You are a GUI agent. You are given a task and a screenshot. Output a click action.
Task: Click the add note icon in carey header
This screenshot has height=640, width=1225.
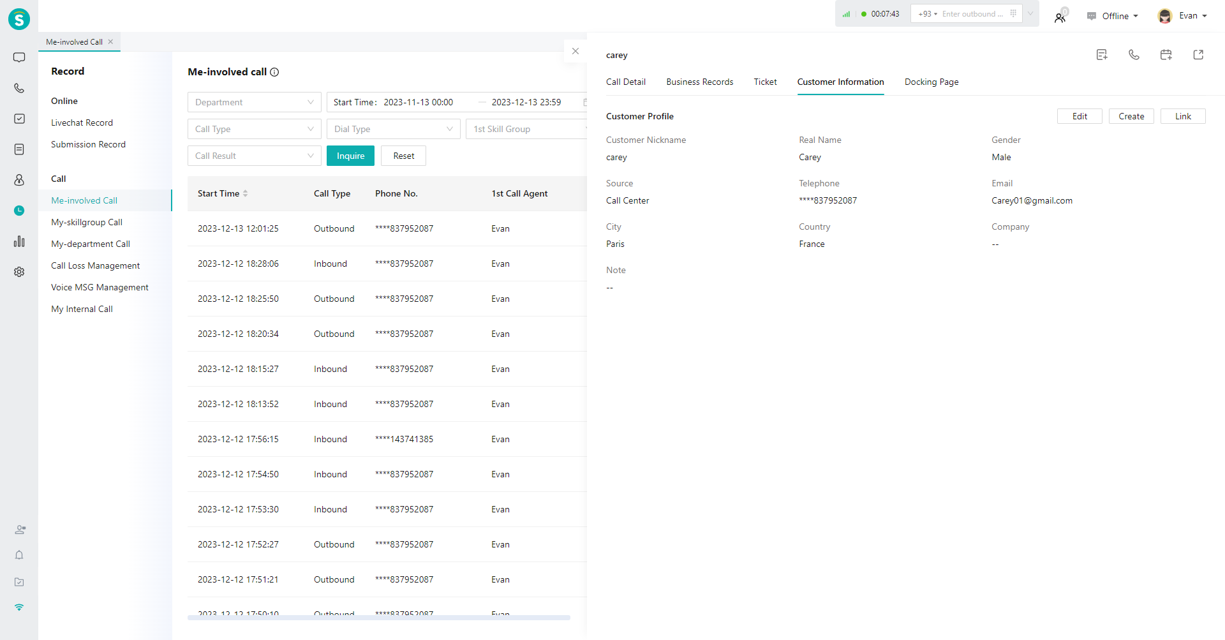pos(1102,55)
